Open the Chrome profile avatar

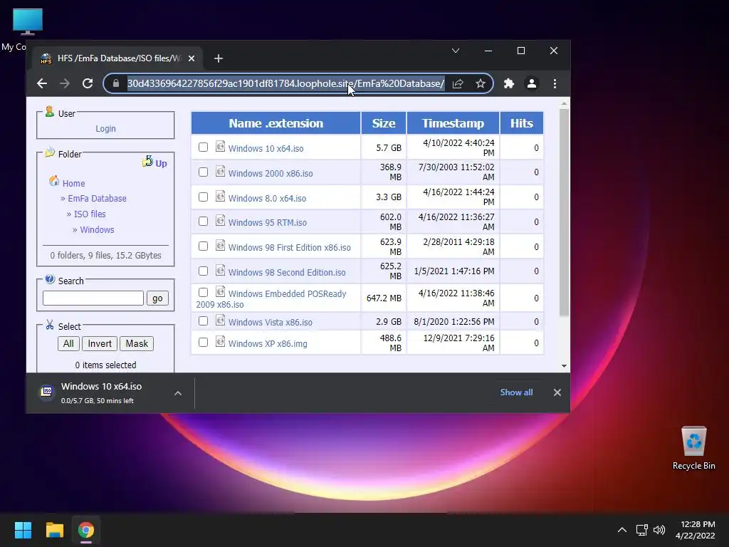click(x=532, y=84)
